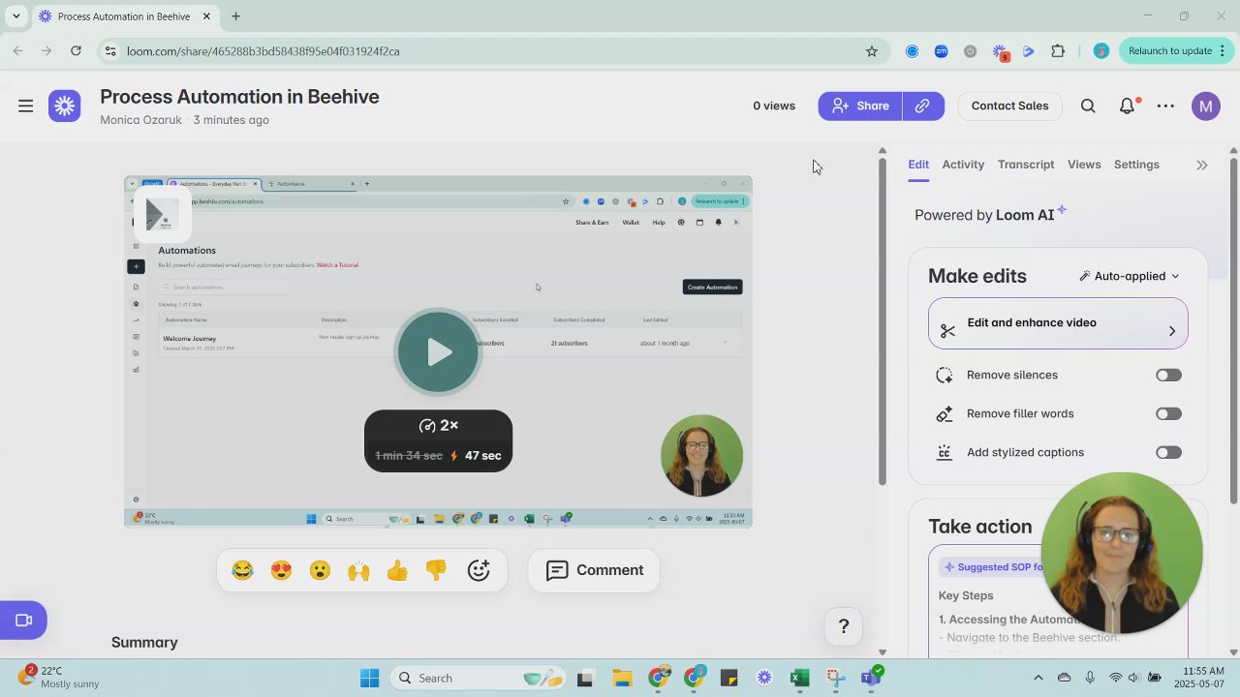Click the main page vertical scrollbar
This screenshot has height=697, width=1240.
click(882, 319)
